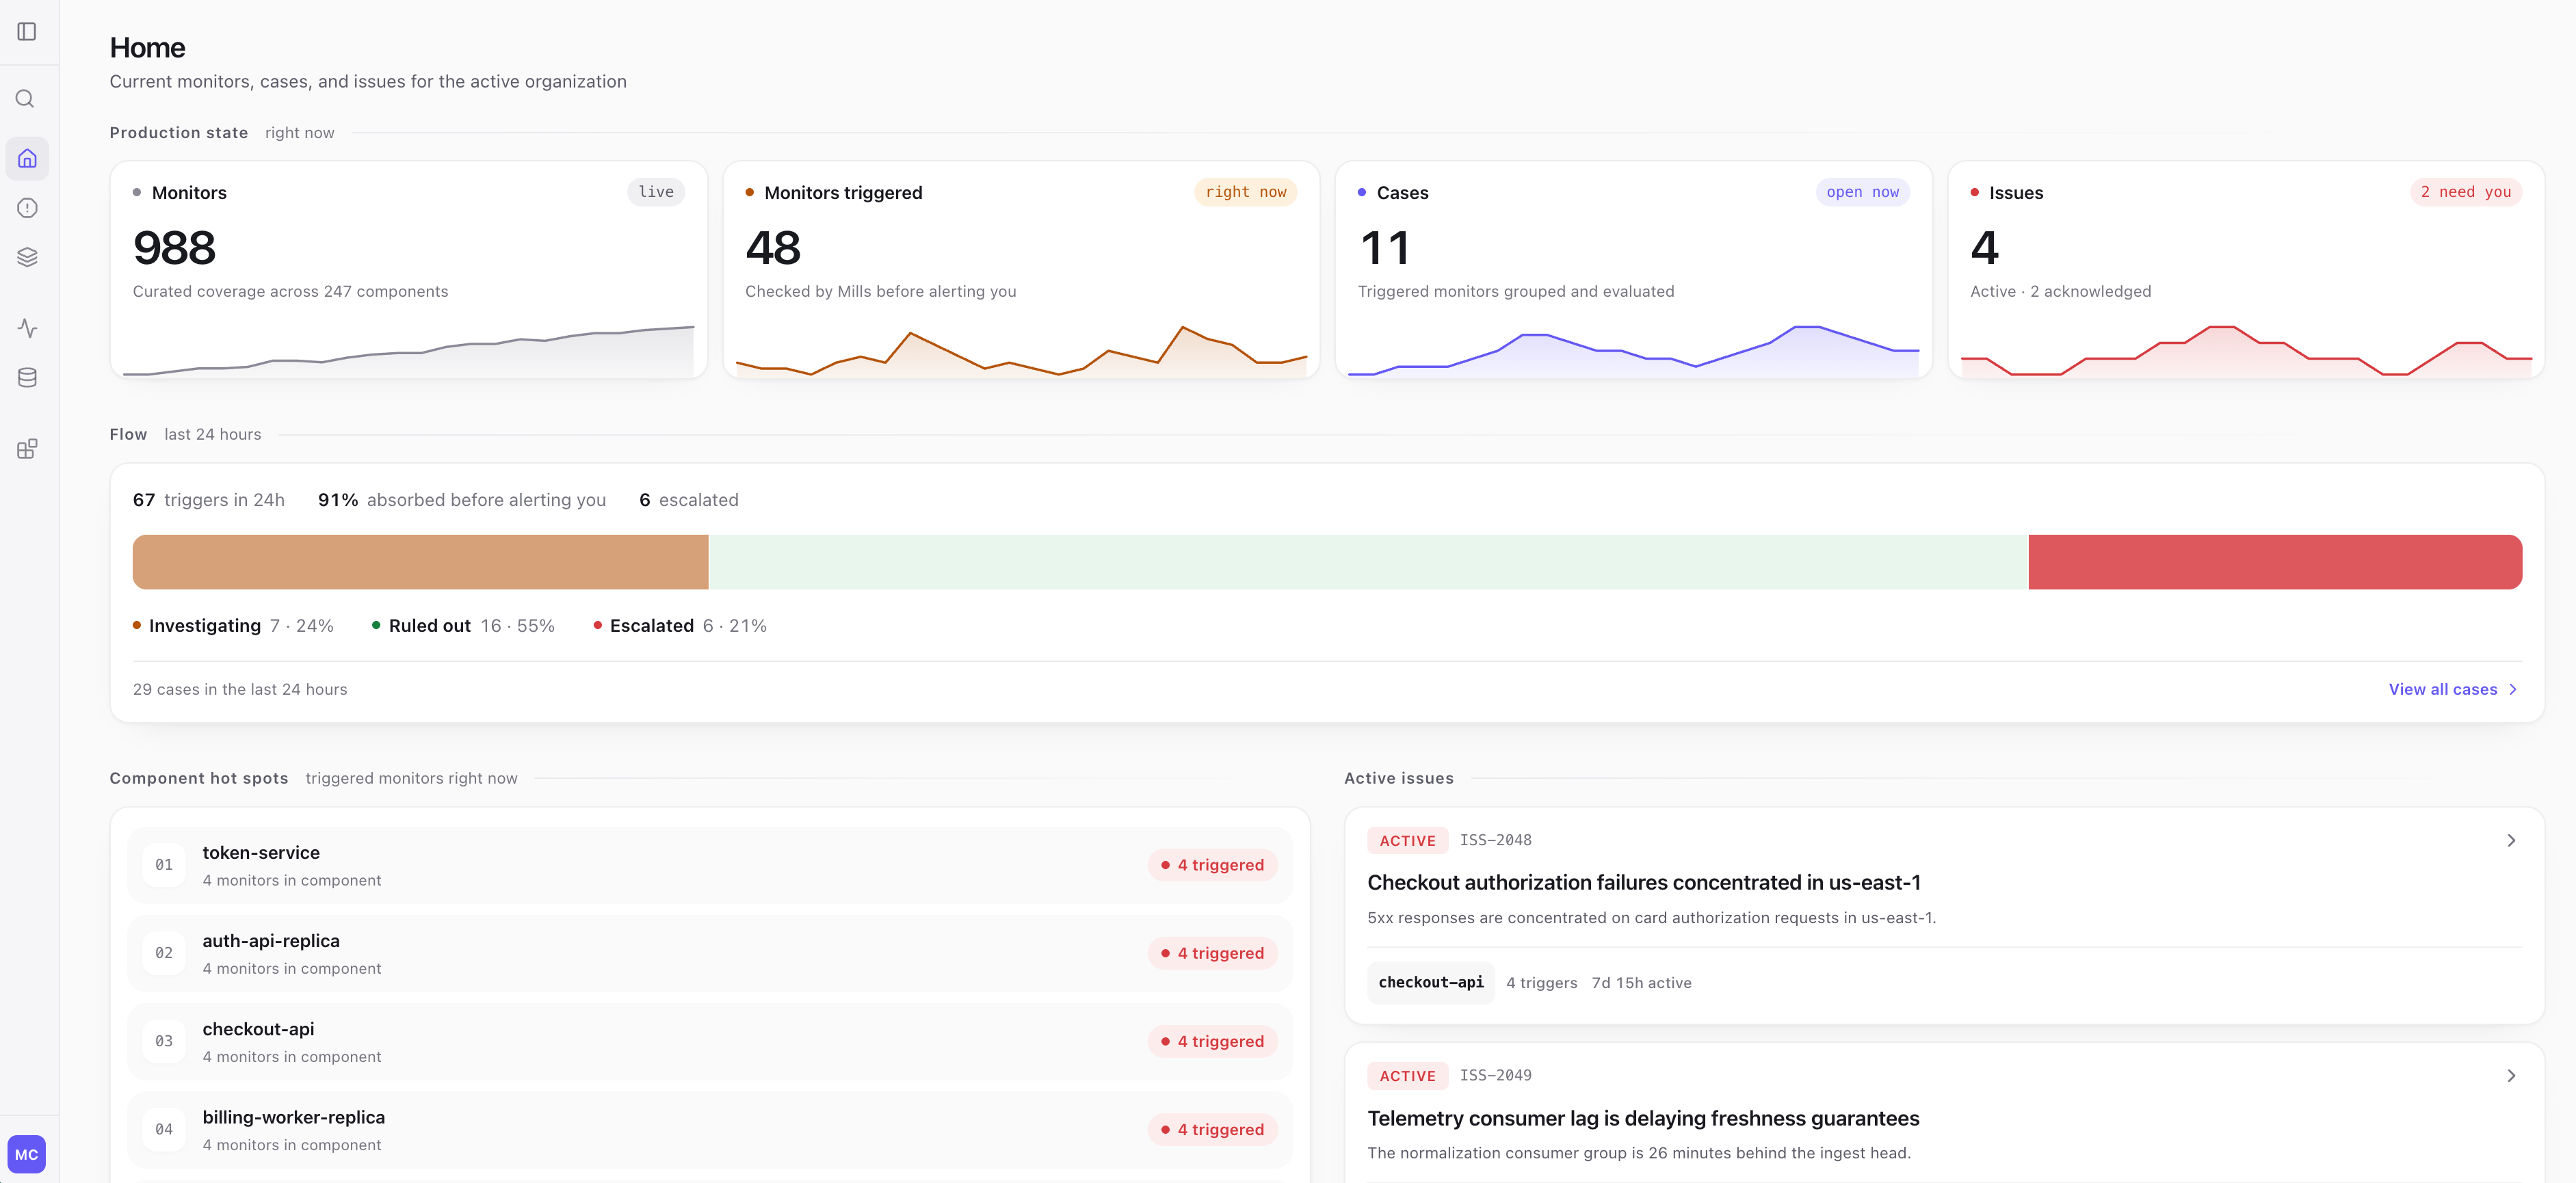Click the auth-api-replica 4 triggered badge
Screen dimensions: 2576x1183
pyautogui.click(x=1212, y=953)
